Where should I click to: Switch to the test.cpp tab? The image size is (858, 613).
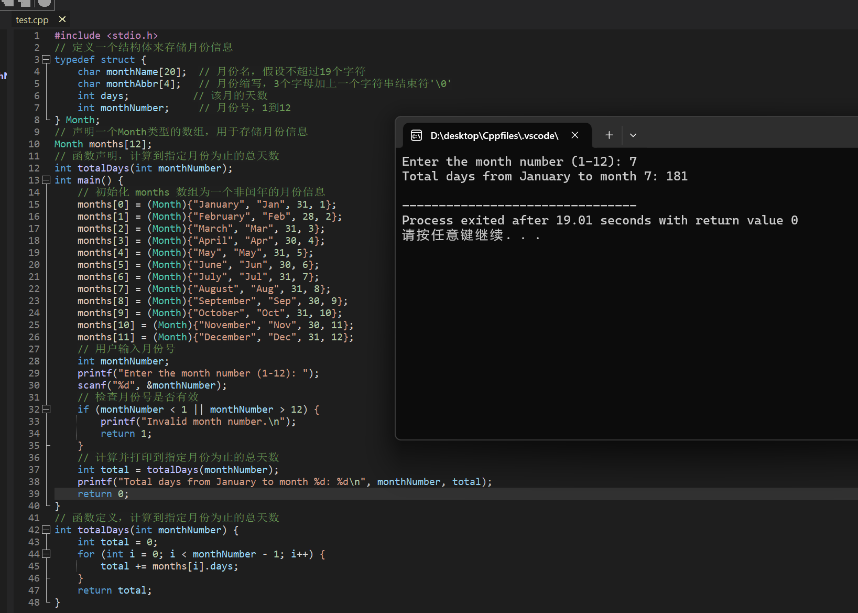(x=32, y=20)
